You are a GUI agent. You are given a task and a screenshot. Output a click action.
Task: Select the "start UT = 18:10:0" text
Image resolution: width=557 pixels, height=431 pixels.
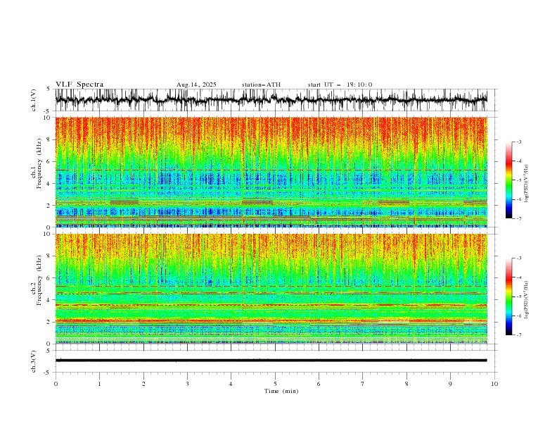coord(340,85)
